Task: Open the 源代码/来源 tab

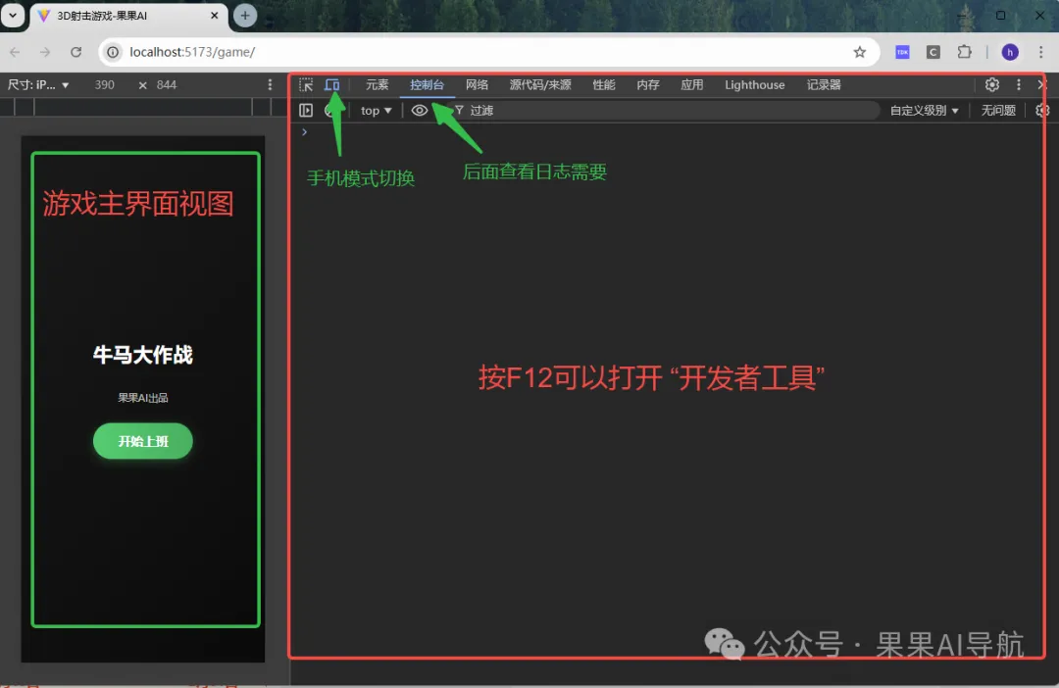Action: pyautogui.click(x=540, y=85)
